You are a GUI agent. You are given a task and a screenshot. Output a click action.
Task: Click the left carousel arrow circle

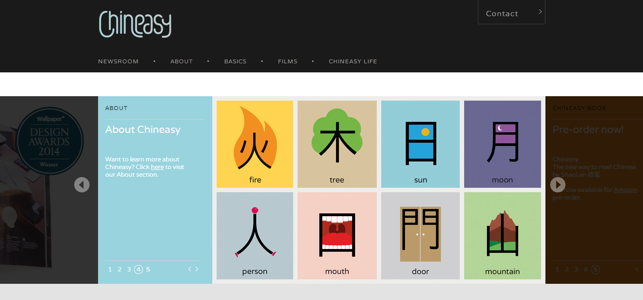pos(82,185)
